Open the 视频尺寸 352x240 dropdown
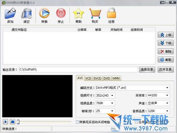177x133 pixels. click(105, 95)
